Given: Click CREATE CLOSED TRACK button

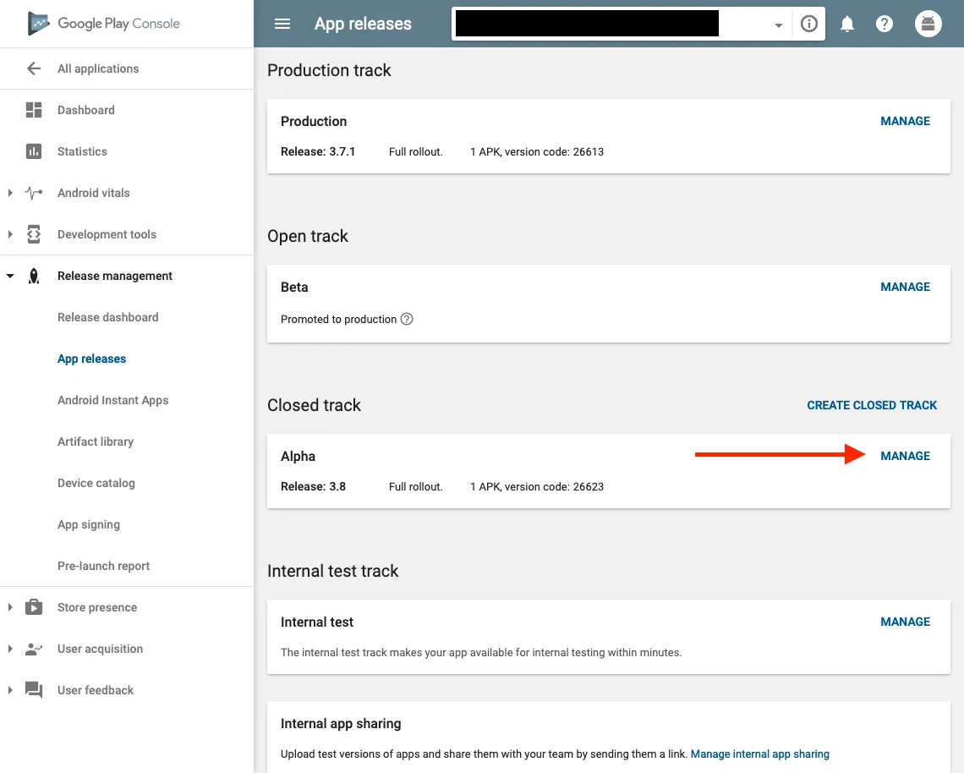Looking at the screenshot, I should pyautogui.click(x=872, y=405).
